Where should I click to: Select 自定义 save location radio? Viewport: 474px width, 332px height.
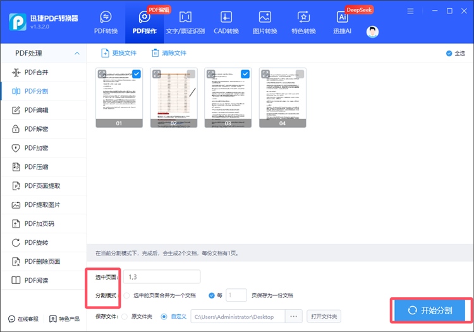[x=164, y=317]
